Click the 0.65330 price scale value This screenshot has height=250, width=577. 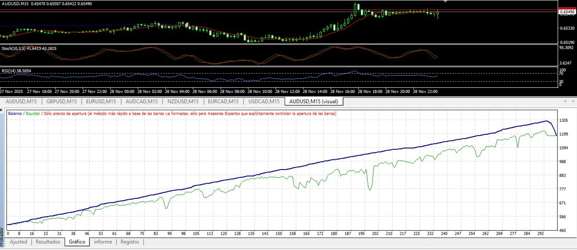567,28
